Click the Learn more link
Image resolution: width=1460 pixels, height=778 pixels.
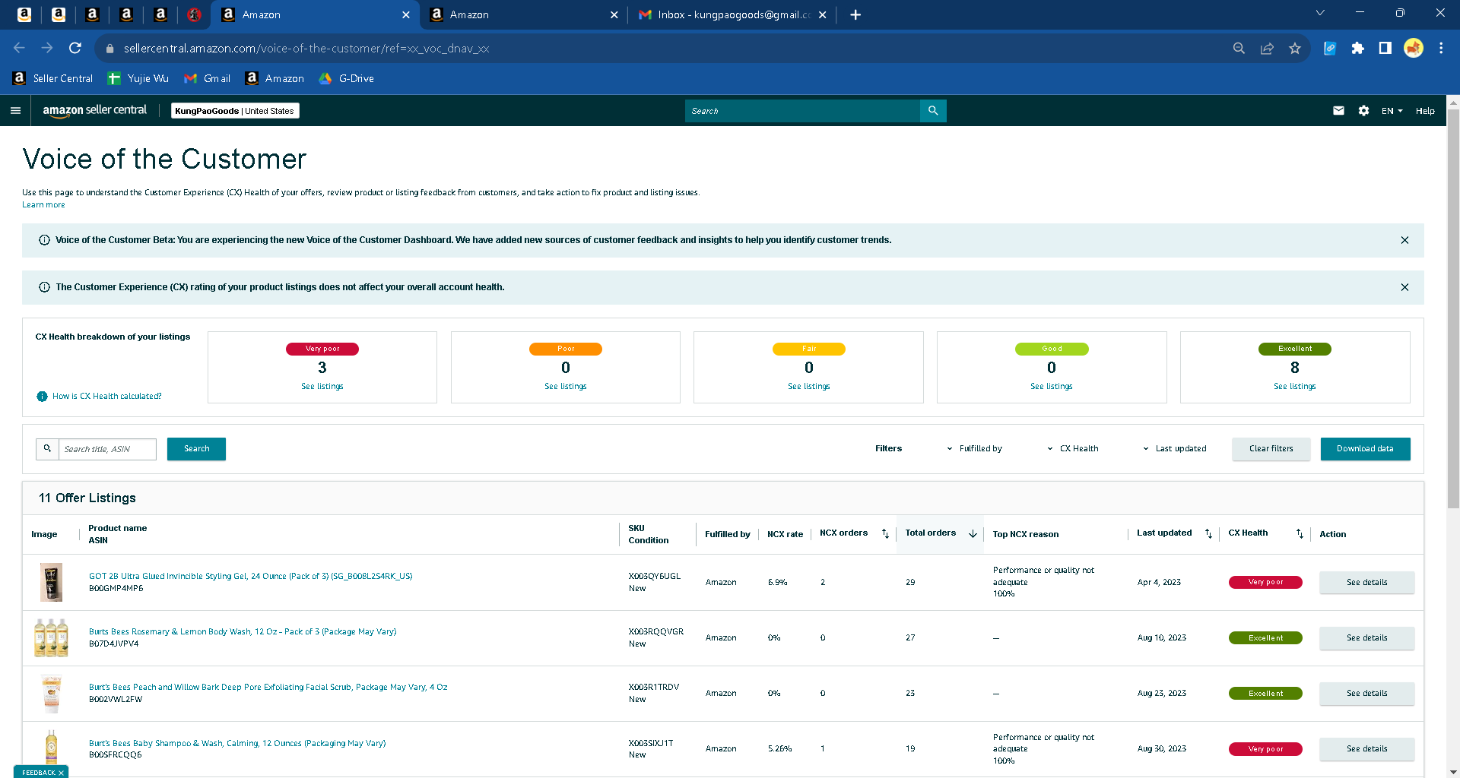[43, 205]
